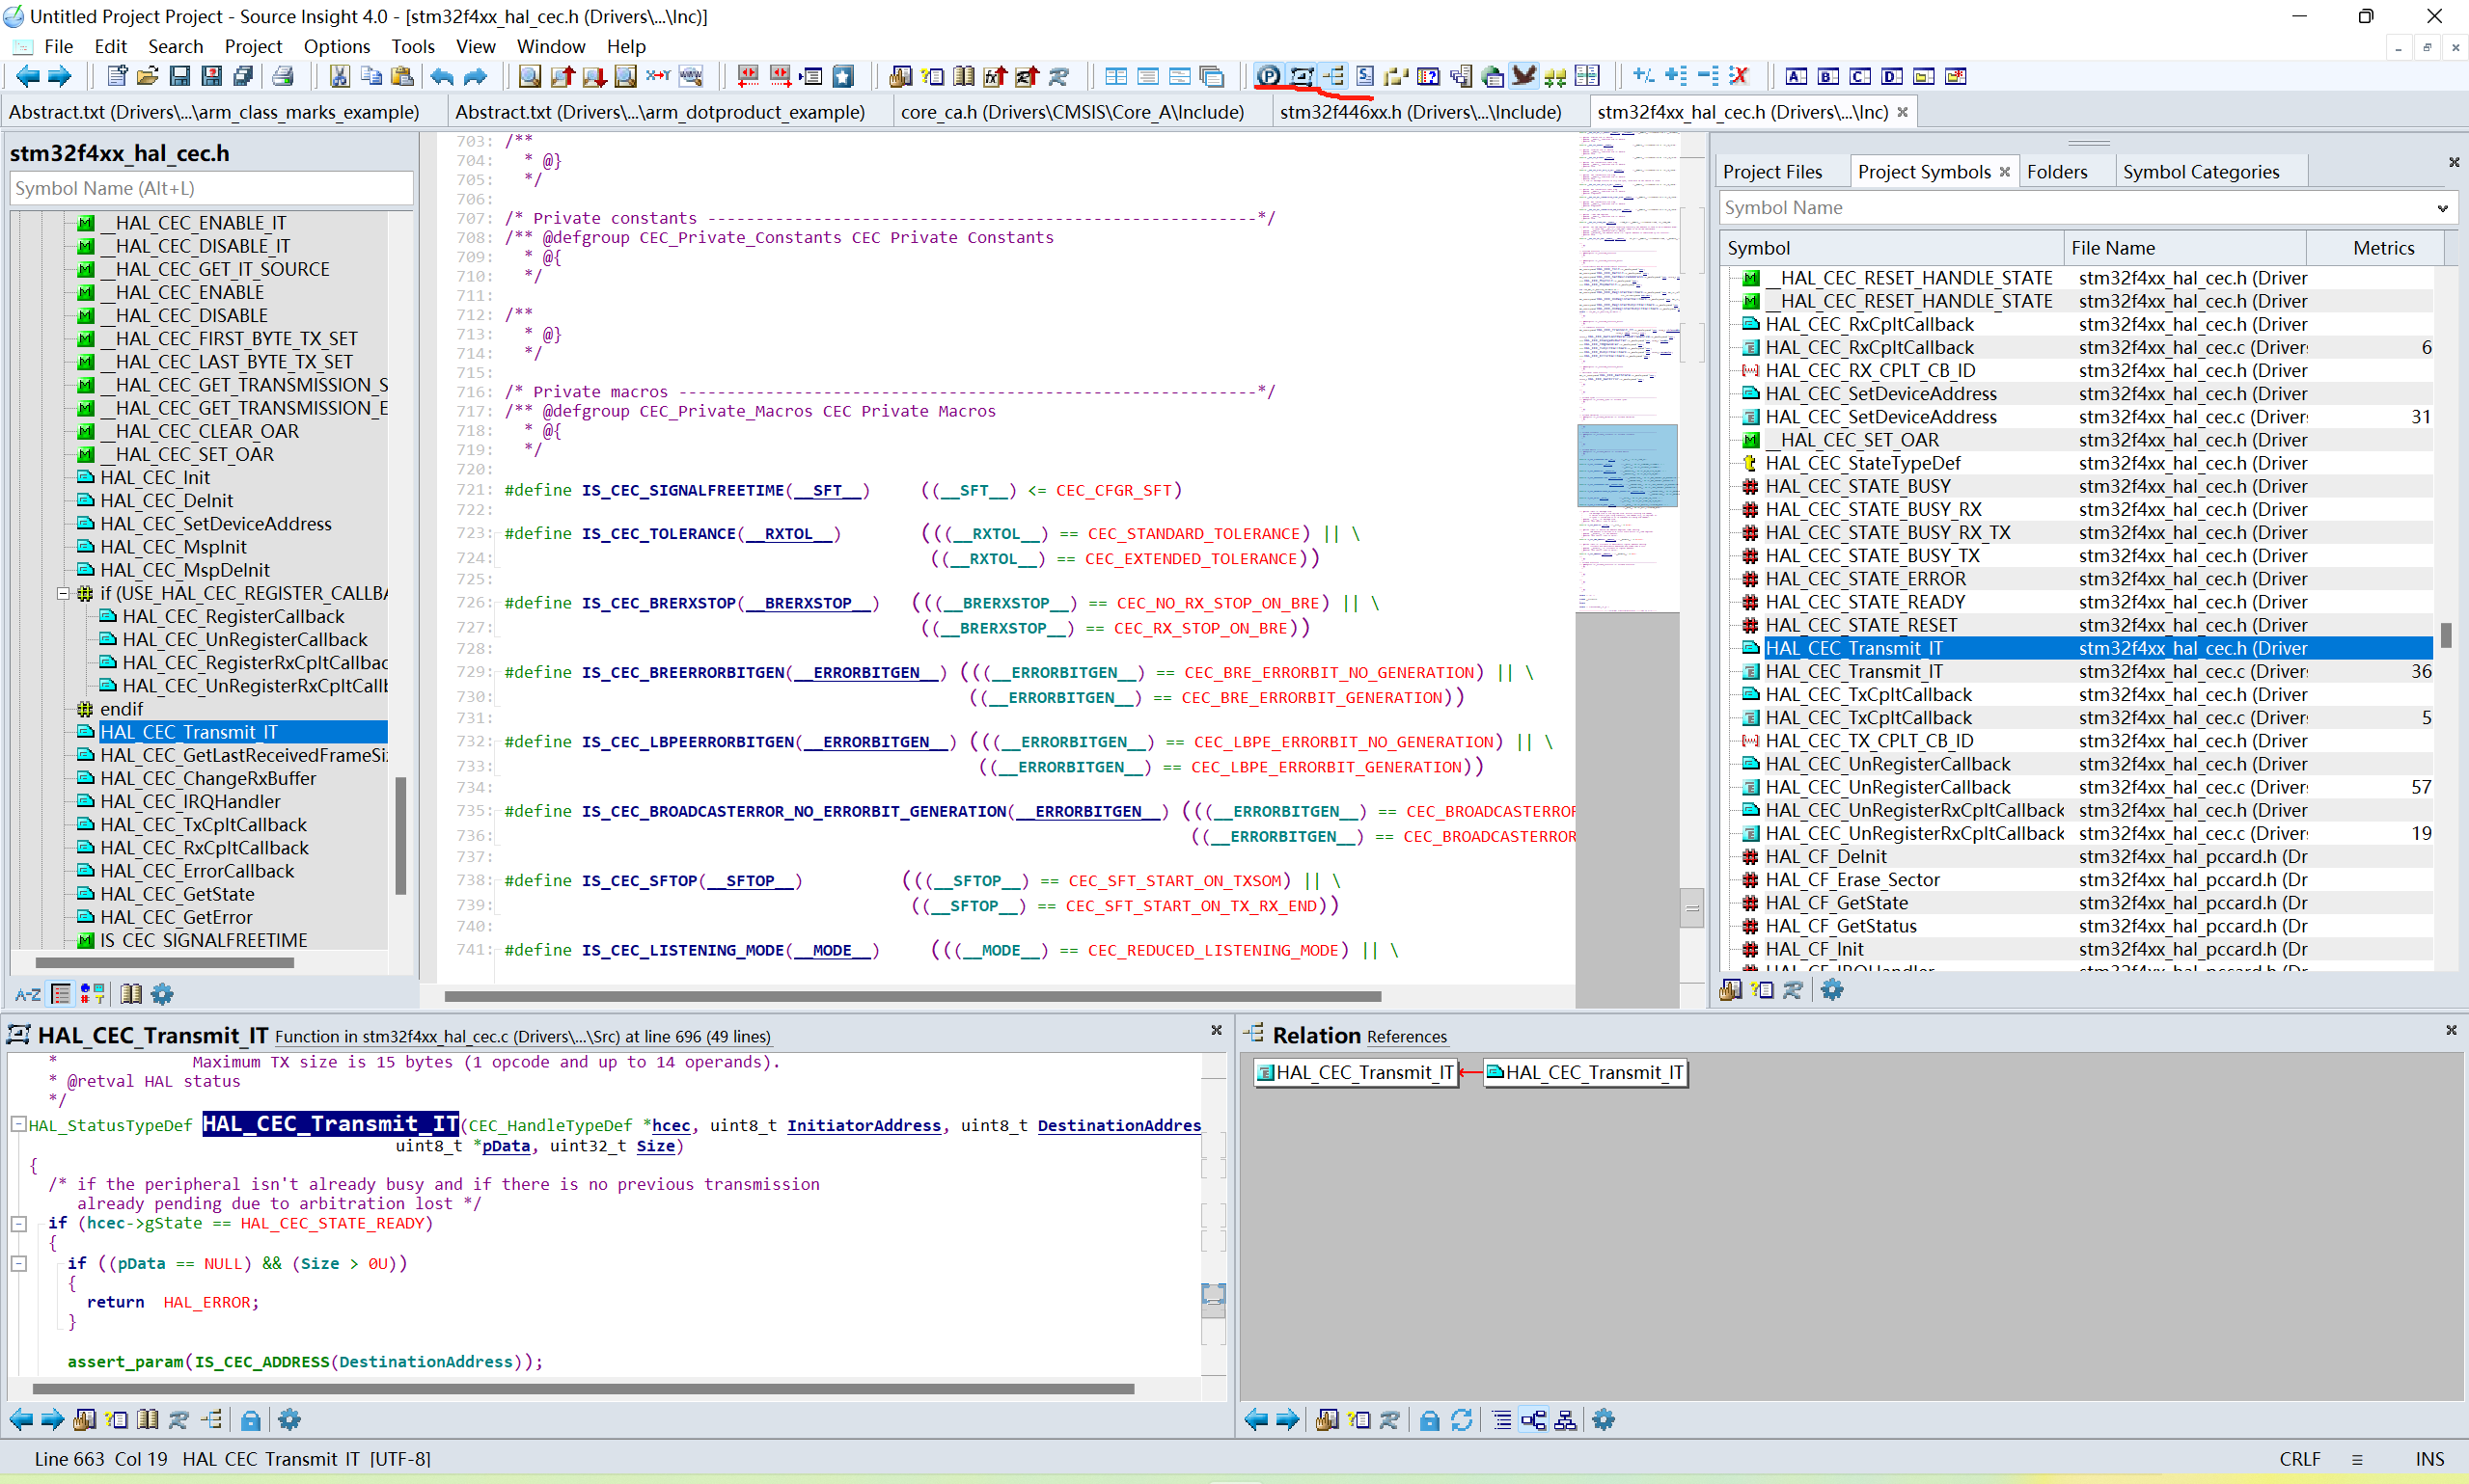Image resolution: width=2469 pixels, height=1484 pixels.
Task: Switch Relation window to vertical graph view
Action: [x=1566, y=1420]
